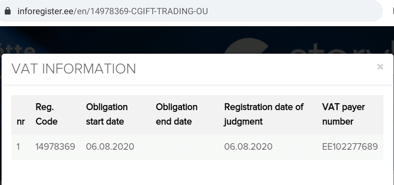
Task: Click row number 1 cell
Action: pos(18,147)
